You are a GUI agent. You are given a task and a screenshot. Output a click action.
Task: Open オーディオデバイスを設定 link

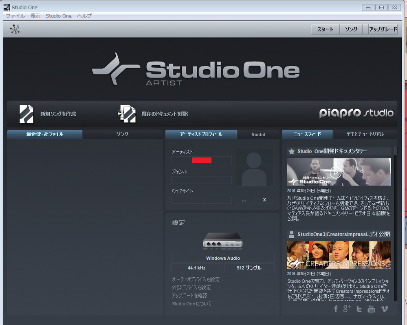tap(198, 279)
